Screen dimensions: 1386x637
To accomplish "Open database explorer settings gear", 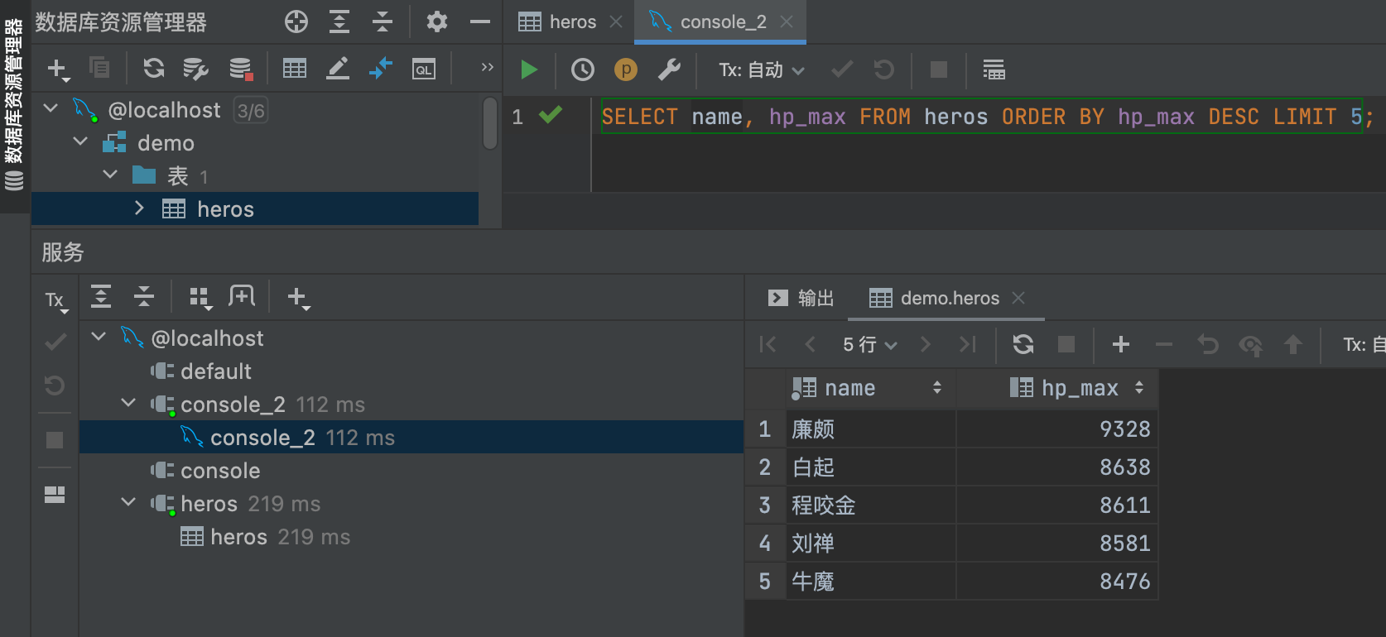I will 437,22.
